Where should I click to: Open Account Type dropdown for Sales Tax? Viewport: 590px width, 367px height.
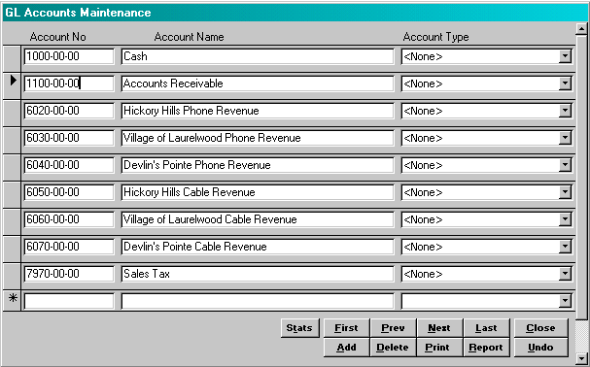point(565,274)
